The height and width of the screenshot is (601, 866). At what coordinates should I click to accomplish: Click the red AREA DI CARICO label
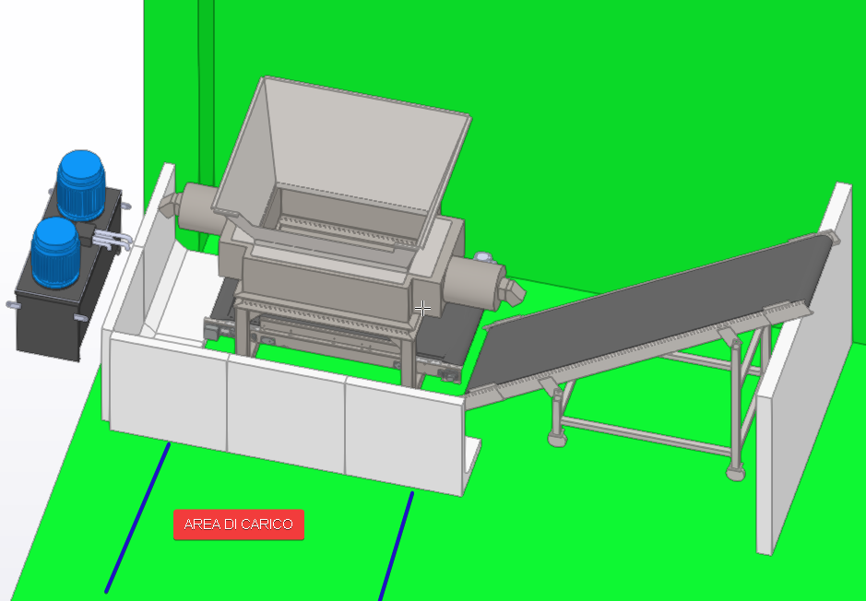(x=239, y=524)
